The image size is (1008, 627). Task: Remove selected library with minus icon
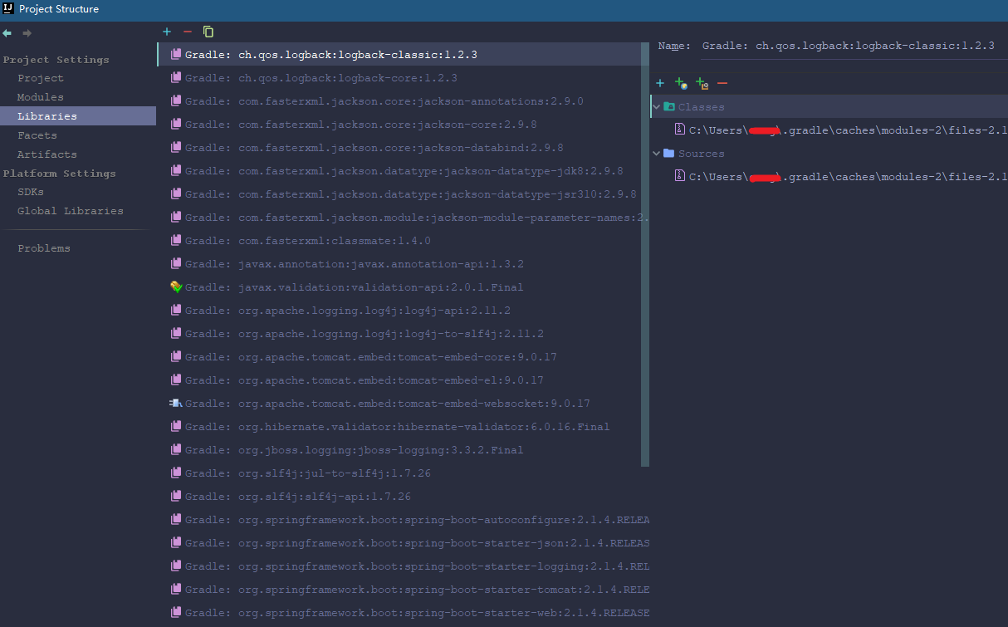coord(188,32)
